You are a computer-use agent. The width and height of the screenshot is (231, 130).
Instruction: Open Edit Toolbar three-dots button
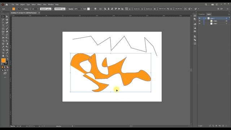[5, 77]
